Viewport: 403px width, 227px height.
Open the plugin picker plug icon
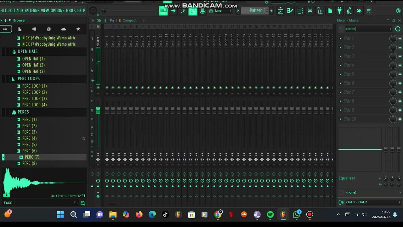pos(339,11)
